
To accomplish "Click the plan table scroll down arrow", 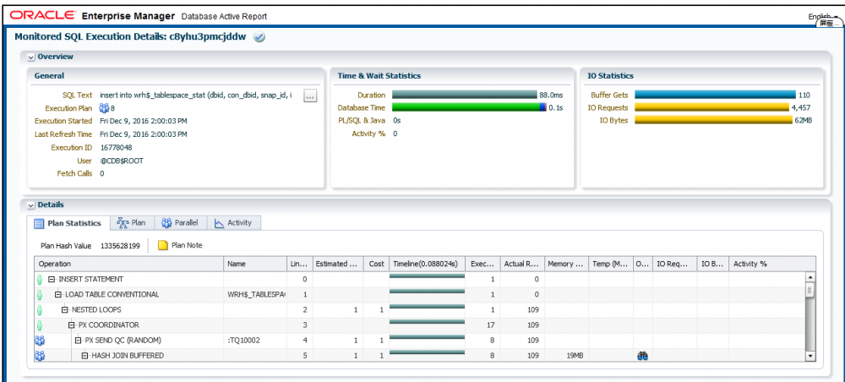I will tap(811, 357).
